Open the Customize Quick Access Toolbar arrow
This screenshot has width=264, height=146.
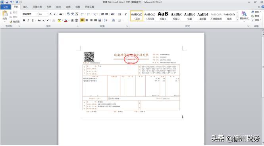coord(21,2)
